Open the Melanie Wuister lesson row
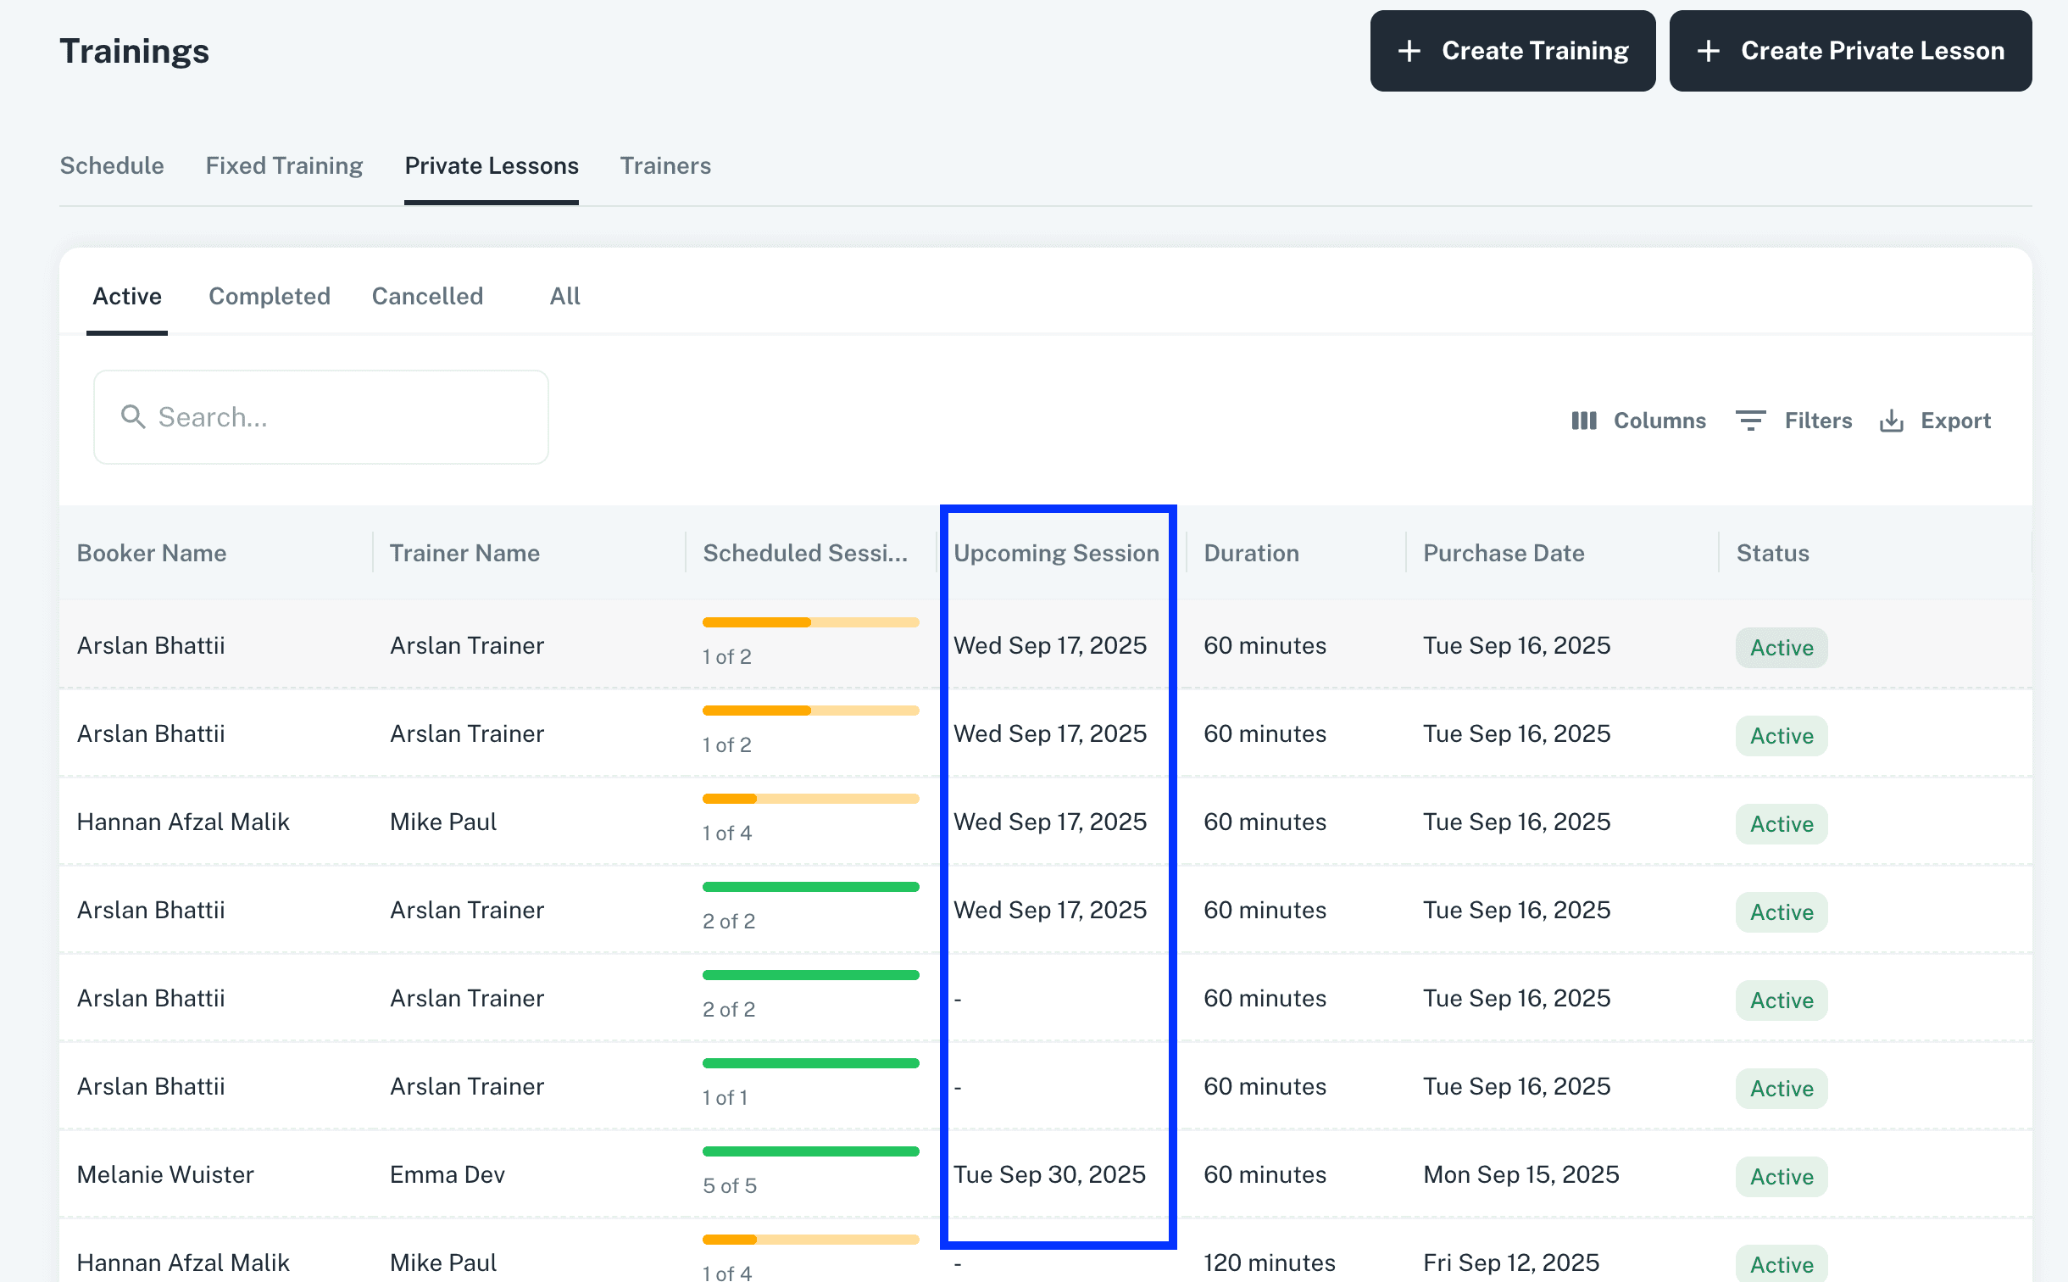Viewport: 2068px width, 1282px height. coord(165,1174)
